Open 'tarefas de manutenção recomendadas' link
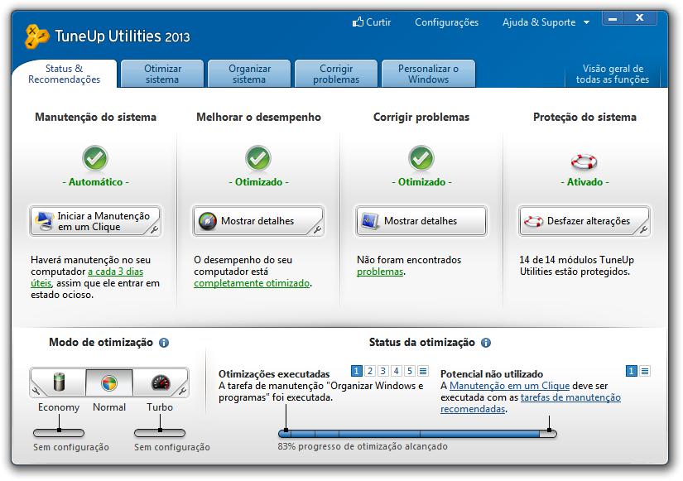The height and width of the screenshot is (481, 683). point(570,397)
